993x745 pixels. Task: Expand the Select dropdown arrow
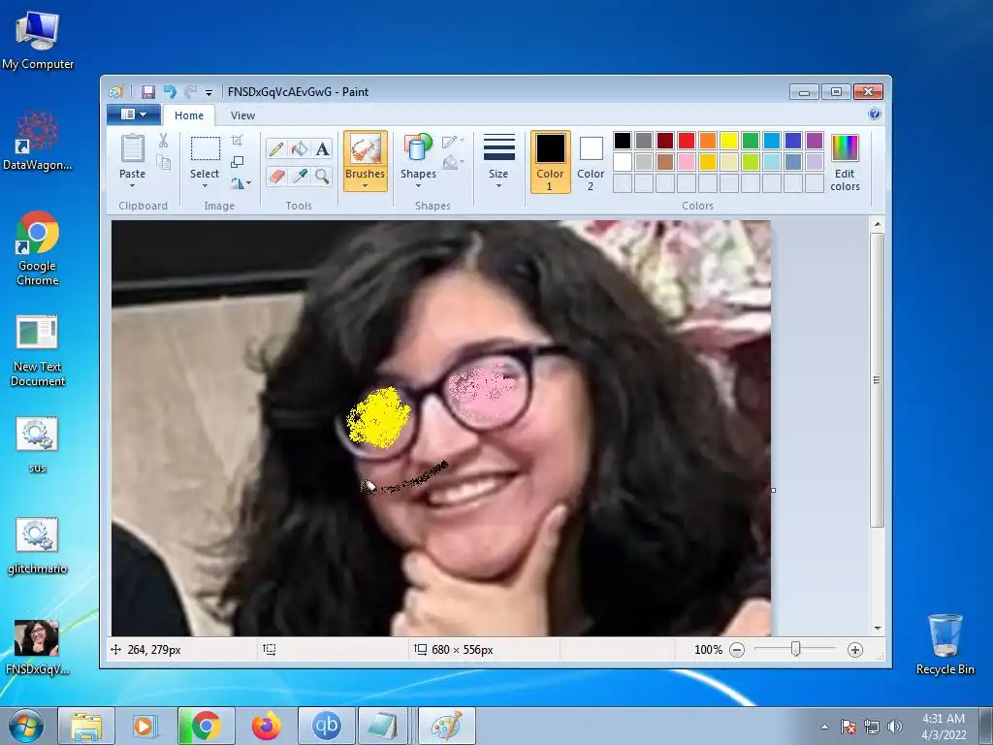click(205, 186)
